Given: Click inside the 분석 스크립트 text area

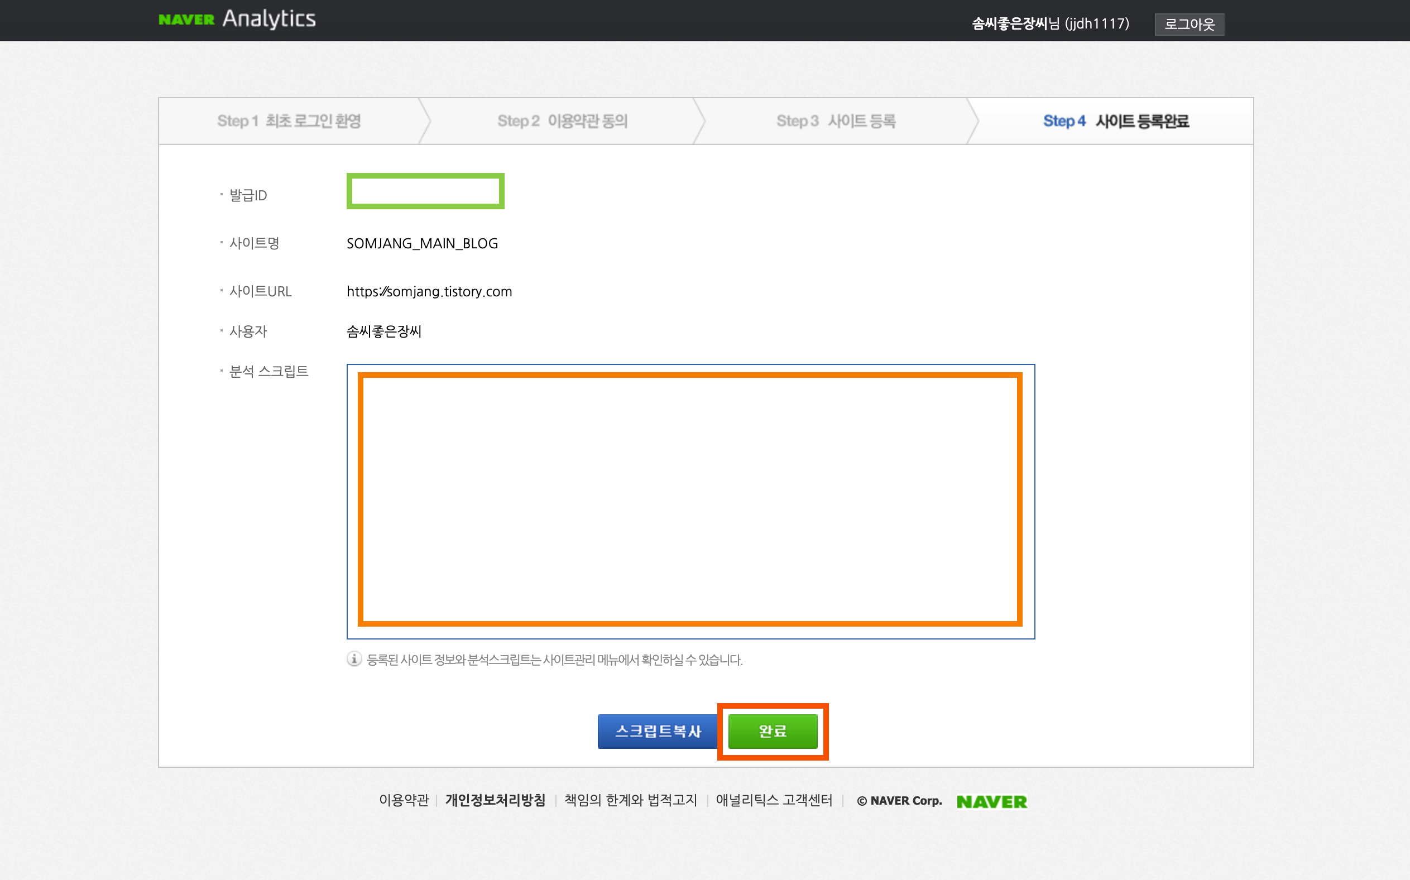Looking at the screenshot, I should (690, 501).
